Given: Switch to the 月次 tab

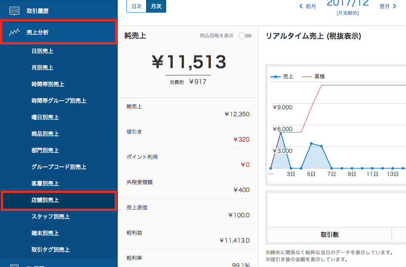Looking at the screenshot, I should (x=156, y=6).
